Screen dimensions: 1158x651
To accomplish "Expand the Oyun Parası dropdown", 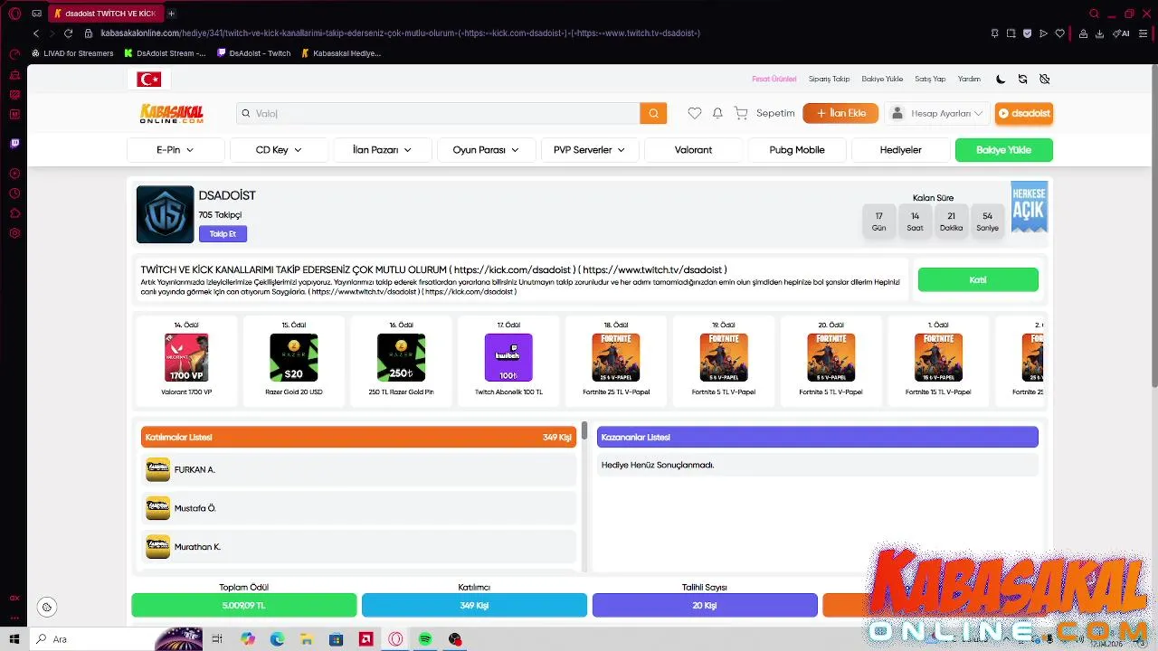I will click(486, 150).
